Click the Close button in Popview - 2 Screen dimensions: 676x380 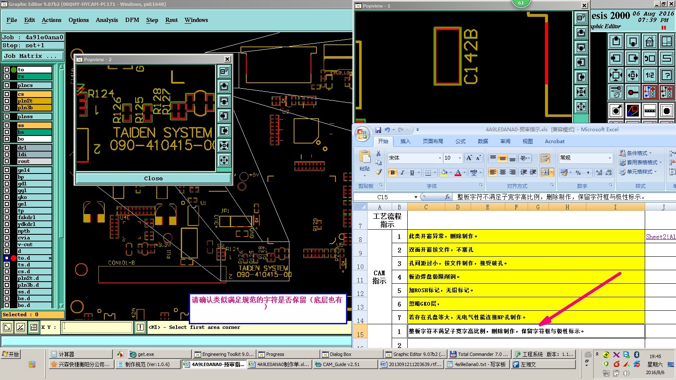[x=153, y=178]
